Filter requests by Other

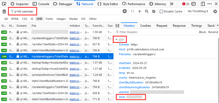coord(93,19)
